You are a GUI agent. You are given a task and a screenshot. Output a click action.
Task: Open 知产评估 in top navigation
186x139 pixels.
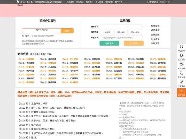(119, 2)
